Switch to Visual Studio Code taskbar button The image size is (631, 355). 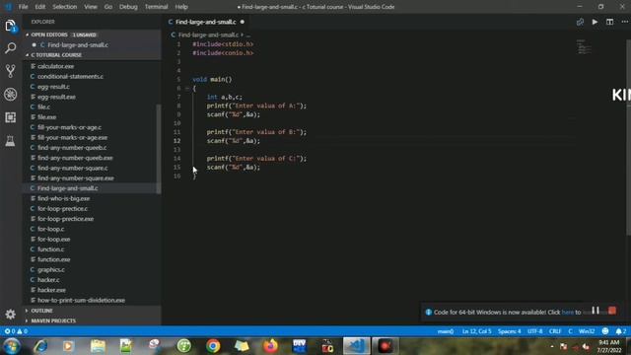click(x=357, y=346)
